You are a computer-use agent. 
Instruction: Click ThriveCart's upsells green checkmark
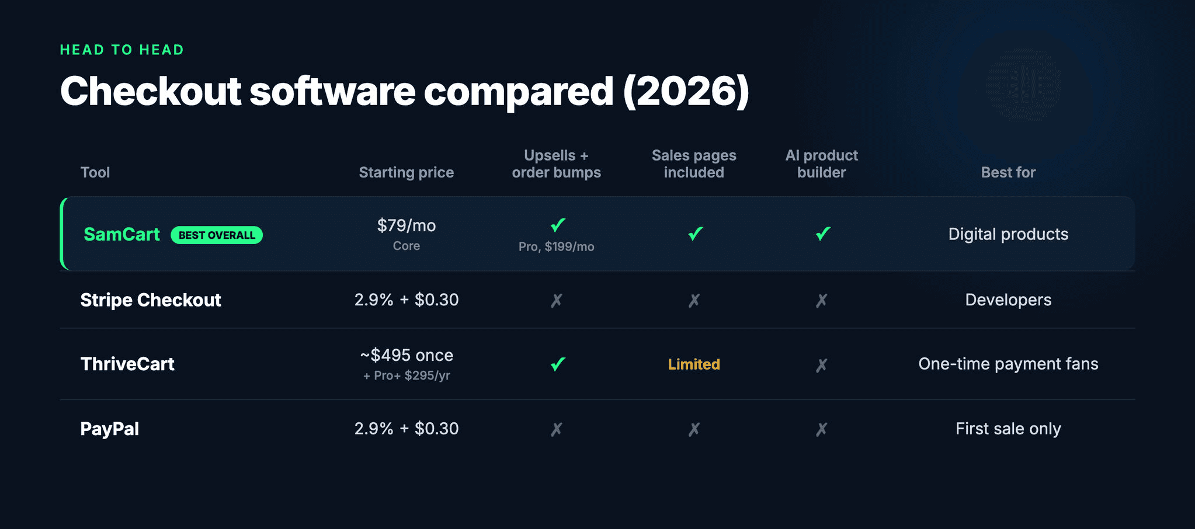click(558, 364)
